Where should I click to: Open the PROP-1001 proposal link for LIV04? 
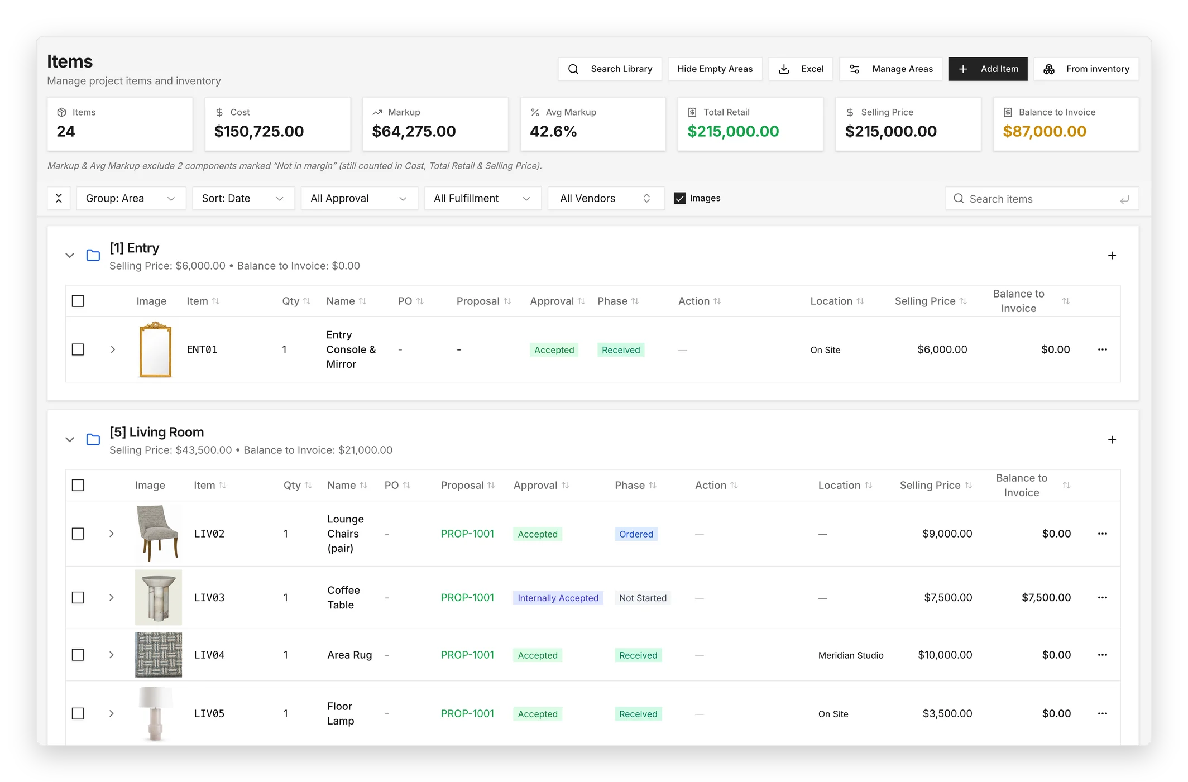(467, 655)
